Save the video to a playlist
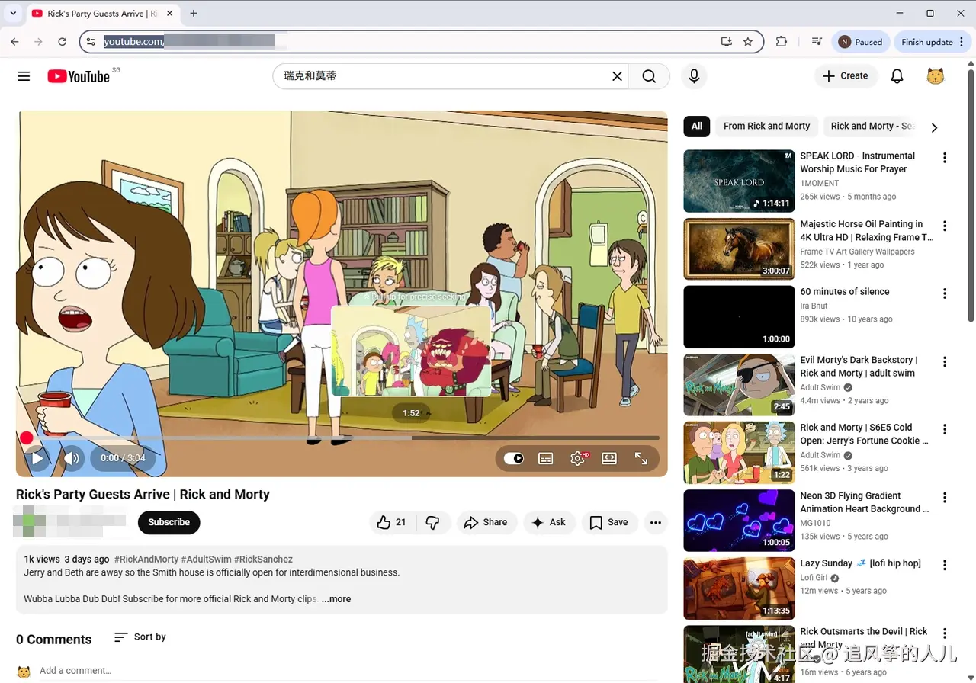 tap(608, 522)
